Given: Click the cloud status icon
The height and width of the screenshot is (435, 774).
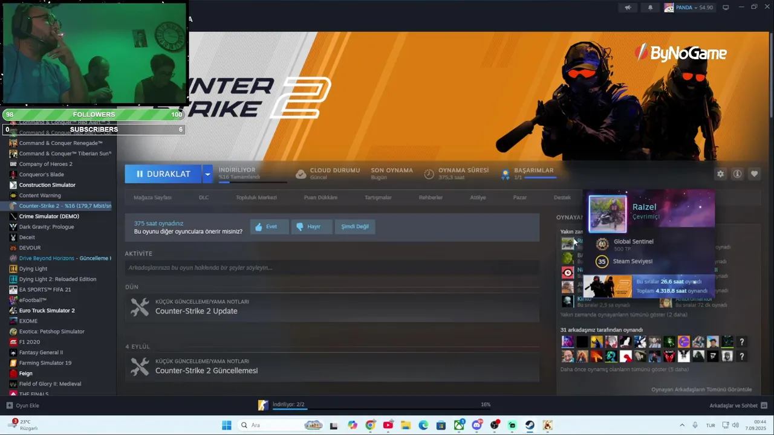Looking at the screenshot, I should pyautogui.click(x=301, y=174).
